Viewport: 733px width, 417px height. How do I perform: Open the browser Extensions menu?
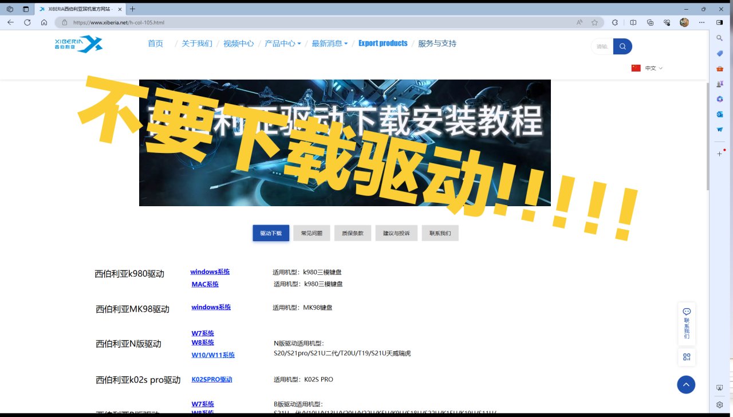(x=615, y=22)
